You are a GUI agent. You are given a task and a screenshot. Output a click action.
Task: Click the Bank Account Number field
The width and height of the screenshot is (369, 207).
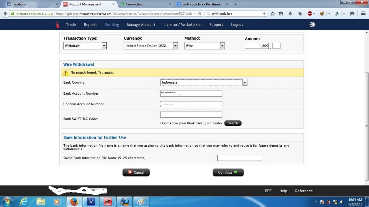[x=191, y=93]
